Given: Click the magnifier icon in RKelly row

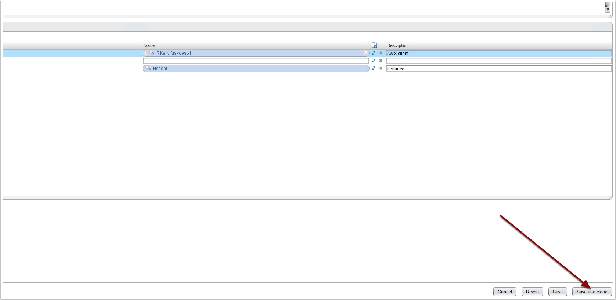Looking at the screenshot, I should click(152, 53).
